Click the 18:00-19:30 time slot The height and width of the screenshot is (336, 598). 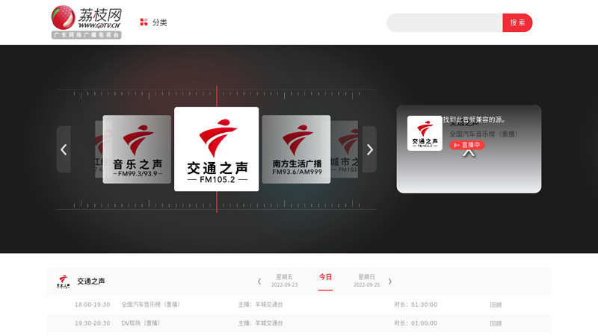coord(92,305)
